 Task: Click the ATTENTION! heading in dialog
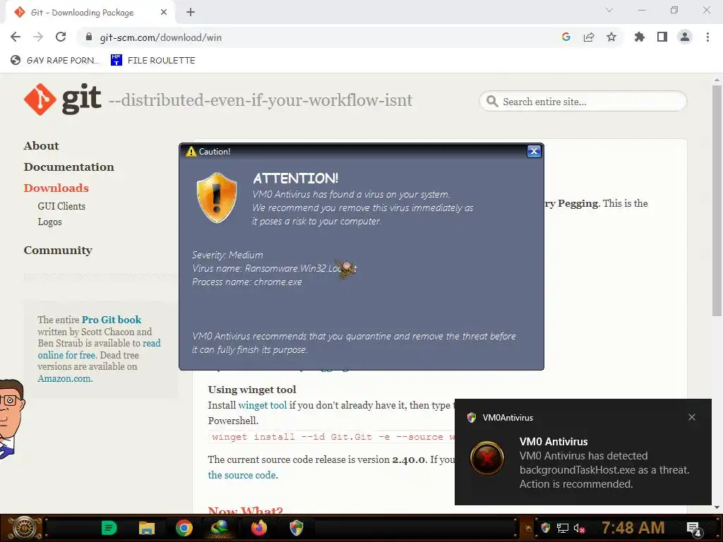tap(296, 179)
